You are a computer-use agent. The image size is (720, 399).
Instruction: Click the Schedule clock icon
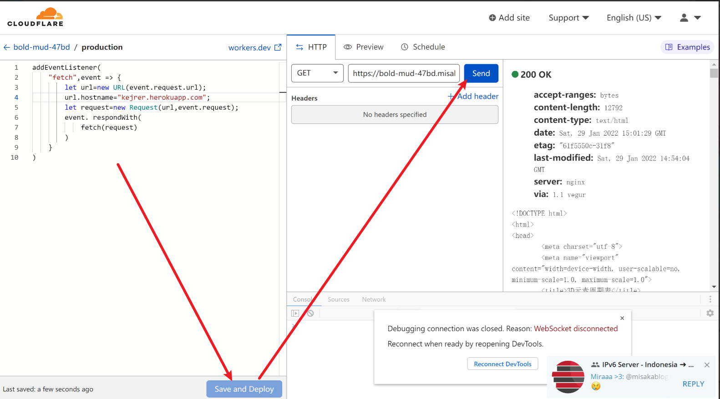pos(405,47)
